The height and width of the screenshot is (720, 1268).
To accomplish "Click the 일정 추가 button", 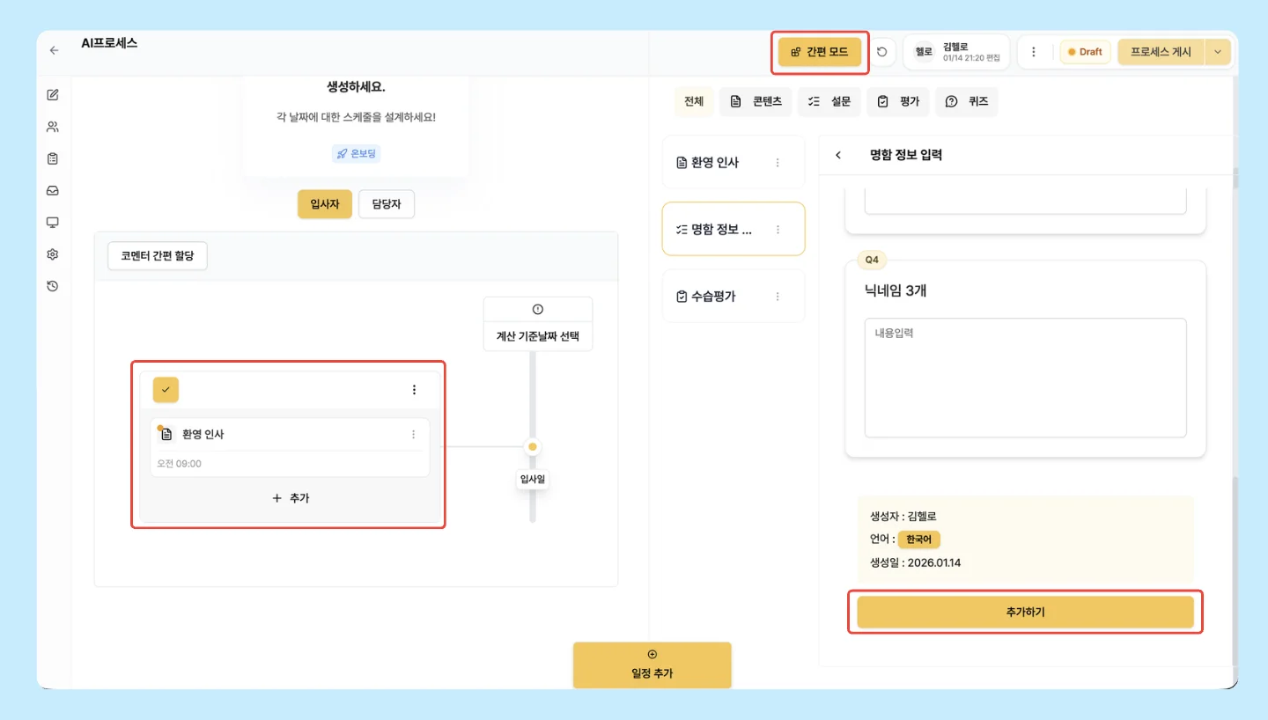I will pyautogui.click(x=652, y=665).
